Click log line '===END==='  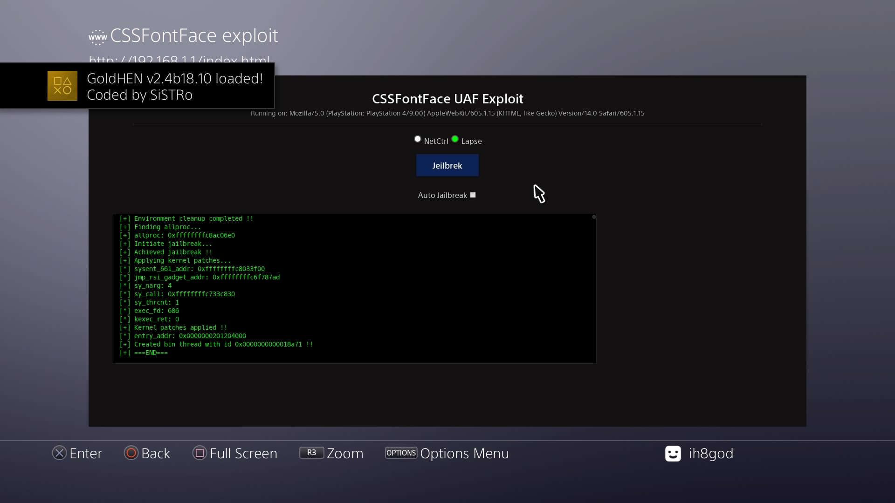[144, 353]
